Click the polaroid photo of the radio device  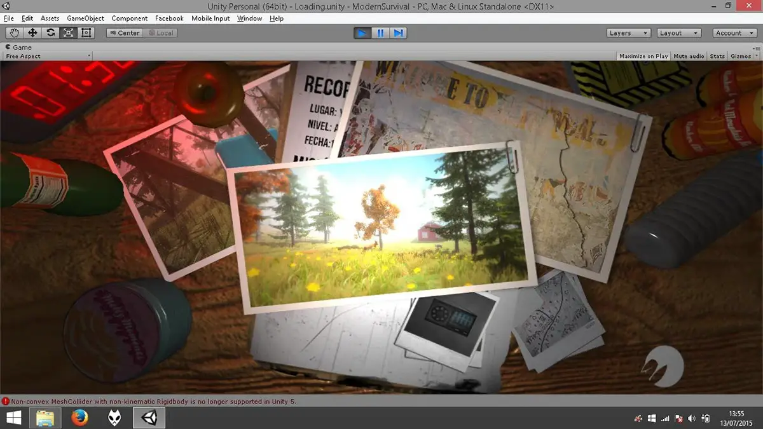click(x=446, y=329)
